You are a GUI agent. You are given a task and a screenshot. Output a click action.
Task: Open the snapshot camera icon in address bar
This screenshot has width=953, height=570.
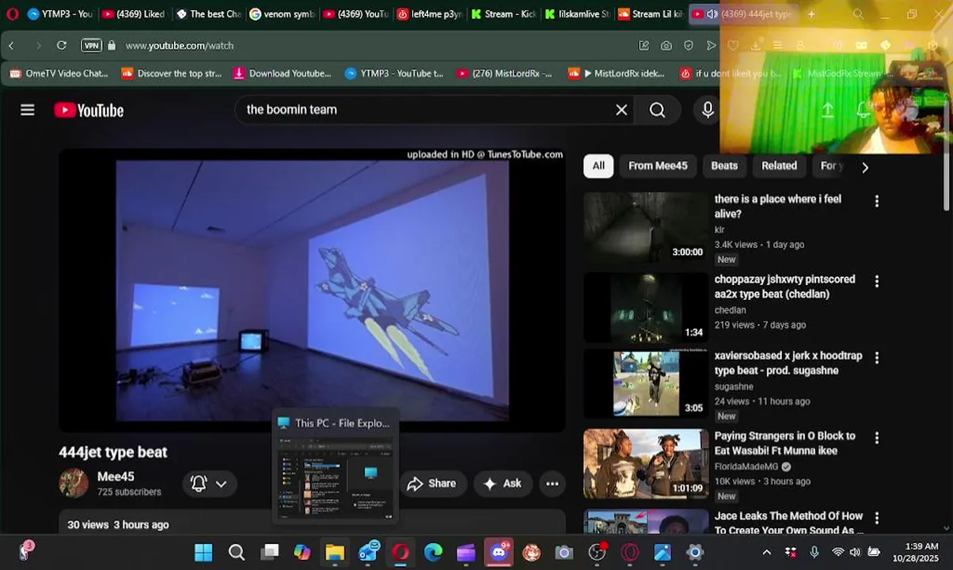pos(666,46)
